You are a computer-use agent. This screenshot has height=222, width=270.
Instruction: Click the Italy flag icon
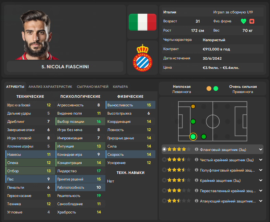pos(143,22)
